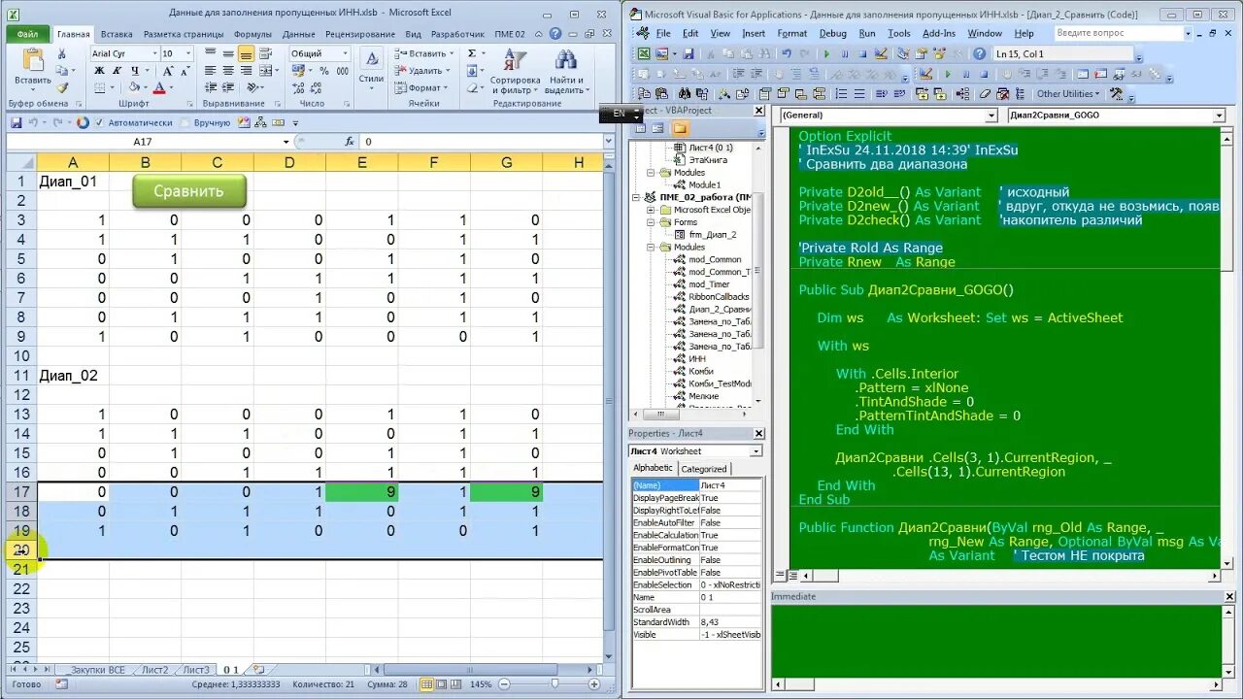This screenshot has height=699, width=1243.
Task: Switch to Categorized properties tab
Action: [704, 468]
